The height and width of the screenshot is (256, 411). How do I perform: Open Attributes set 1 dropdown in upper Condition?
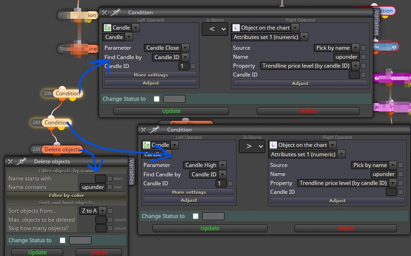point(304,37)
